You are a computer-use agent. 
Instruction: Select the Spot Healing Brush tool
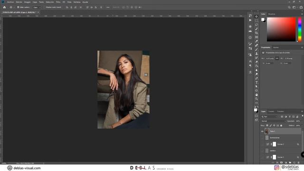pos(256,46)
